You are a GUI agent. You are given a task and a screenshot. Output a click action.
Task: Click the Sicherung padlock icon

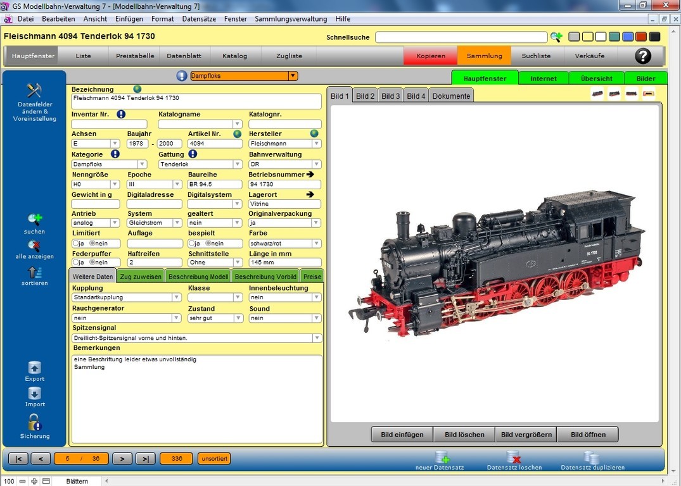coord(35,422)
